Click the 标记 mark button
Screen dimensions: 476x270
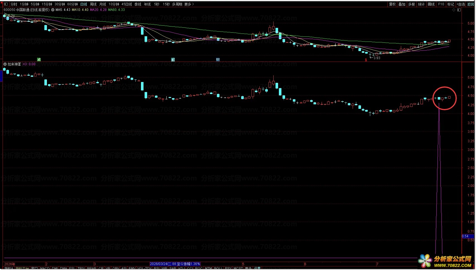pyautogui.click(x=451, y=4)
